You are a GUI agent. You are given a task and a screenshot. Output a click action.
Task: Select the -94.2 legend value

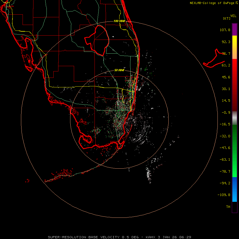pyautogui.click(x=225, y=183)
